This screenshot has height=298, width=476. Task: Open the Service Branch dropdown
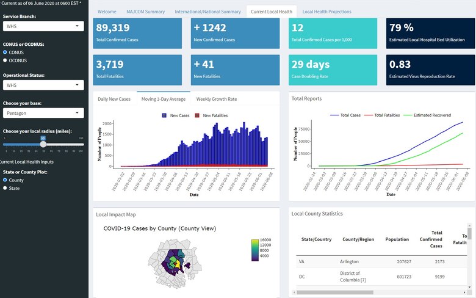tap(43, 26)
